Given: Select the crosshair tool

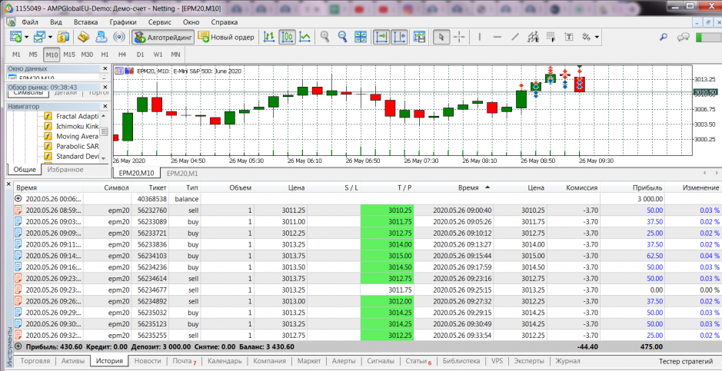Looking at the screenshot, I should [460, 37].
